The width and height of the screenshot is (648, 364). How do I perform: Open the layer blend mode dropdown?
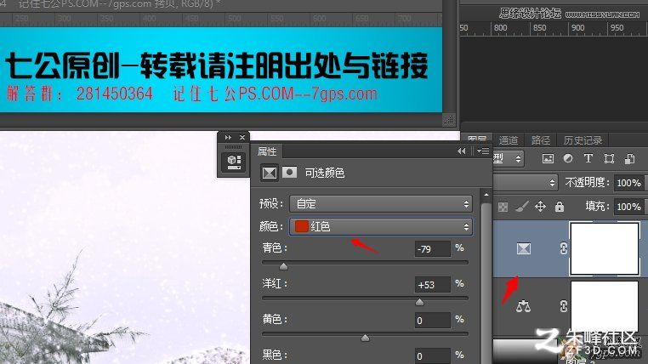526,183
